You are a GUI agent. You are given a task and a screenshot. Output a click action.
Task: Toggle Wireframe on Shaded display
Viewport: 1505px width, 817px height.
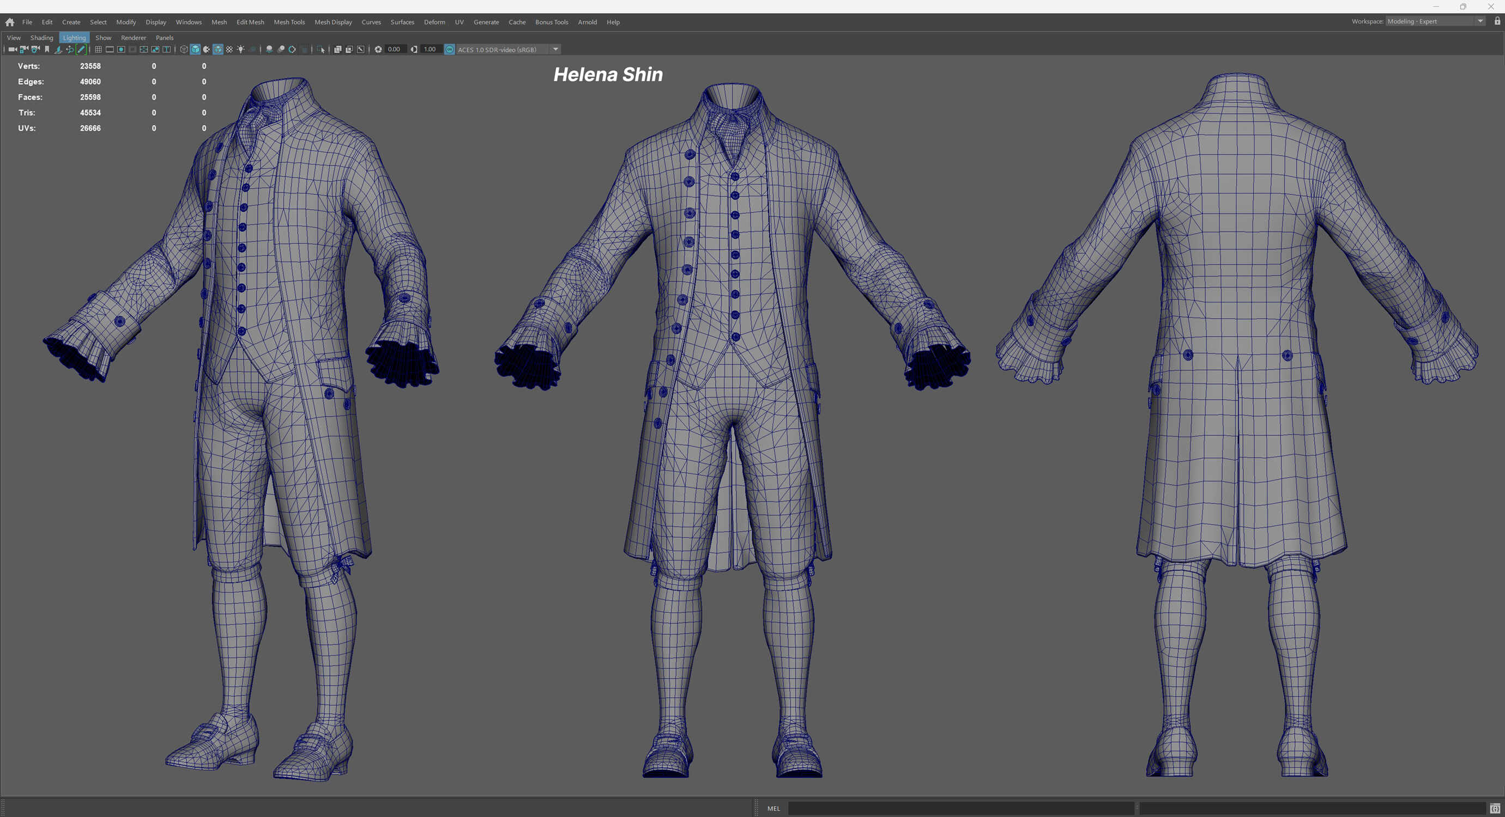pyautogui.click(x=218, y=50)
